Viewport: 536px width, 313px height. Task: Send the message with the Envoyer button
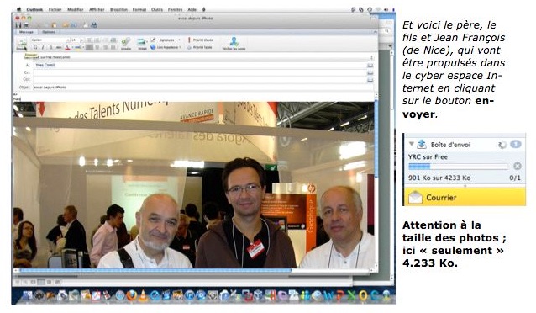[x=22, y=44]
